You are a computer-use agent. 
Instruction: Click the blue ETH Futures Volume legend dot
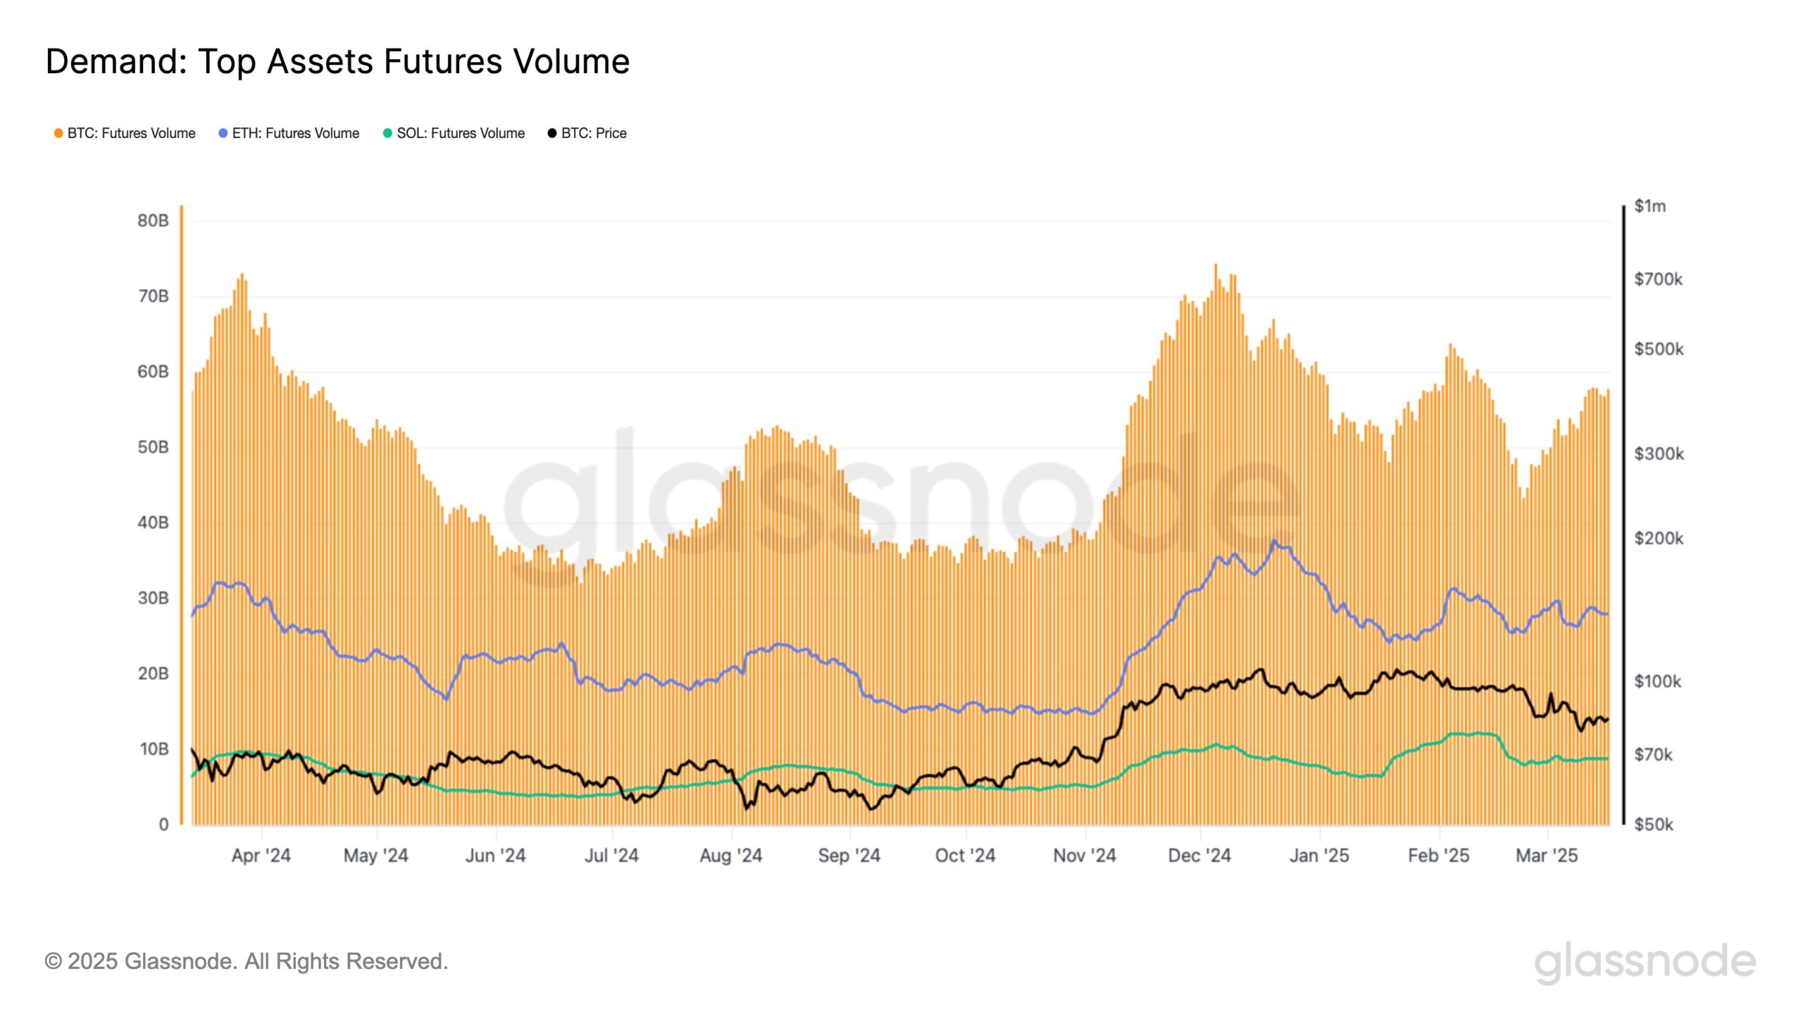[223, 133]
